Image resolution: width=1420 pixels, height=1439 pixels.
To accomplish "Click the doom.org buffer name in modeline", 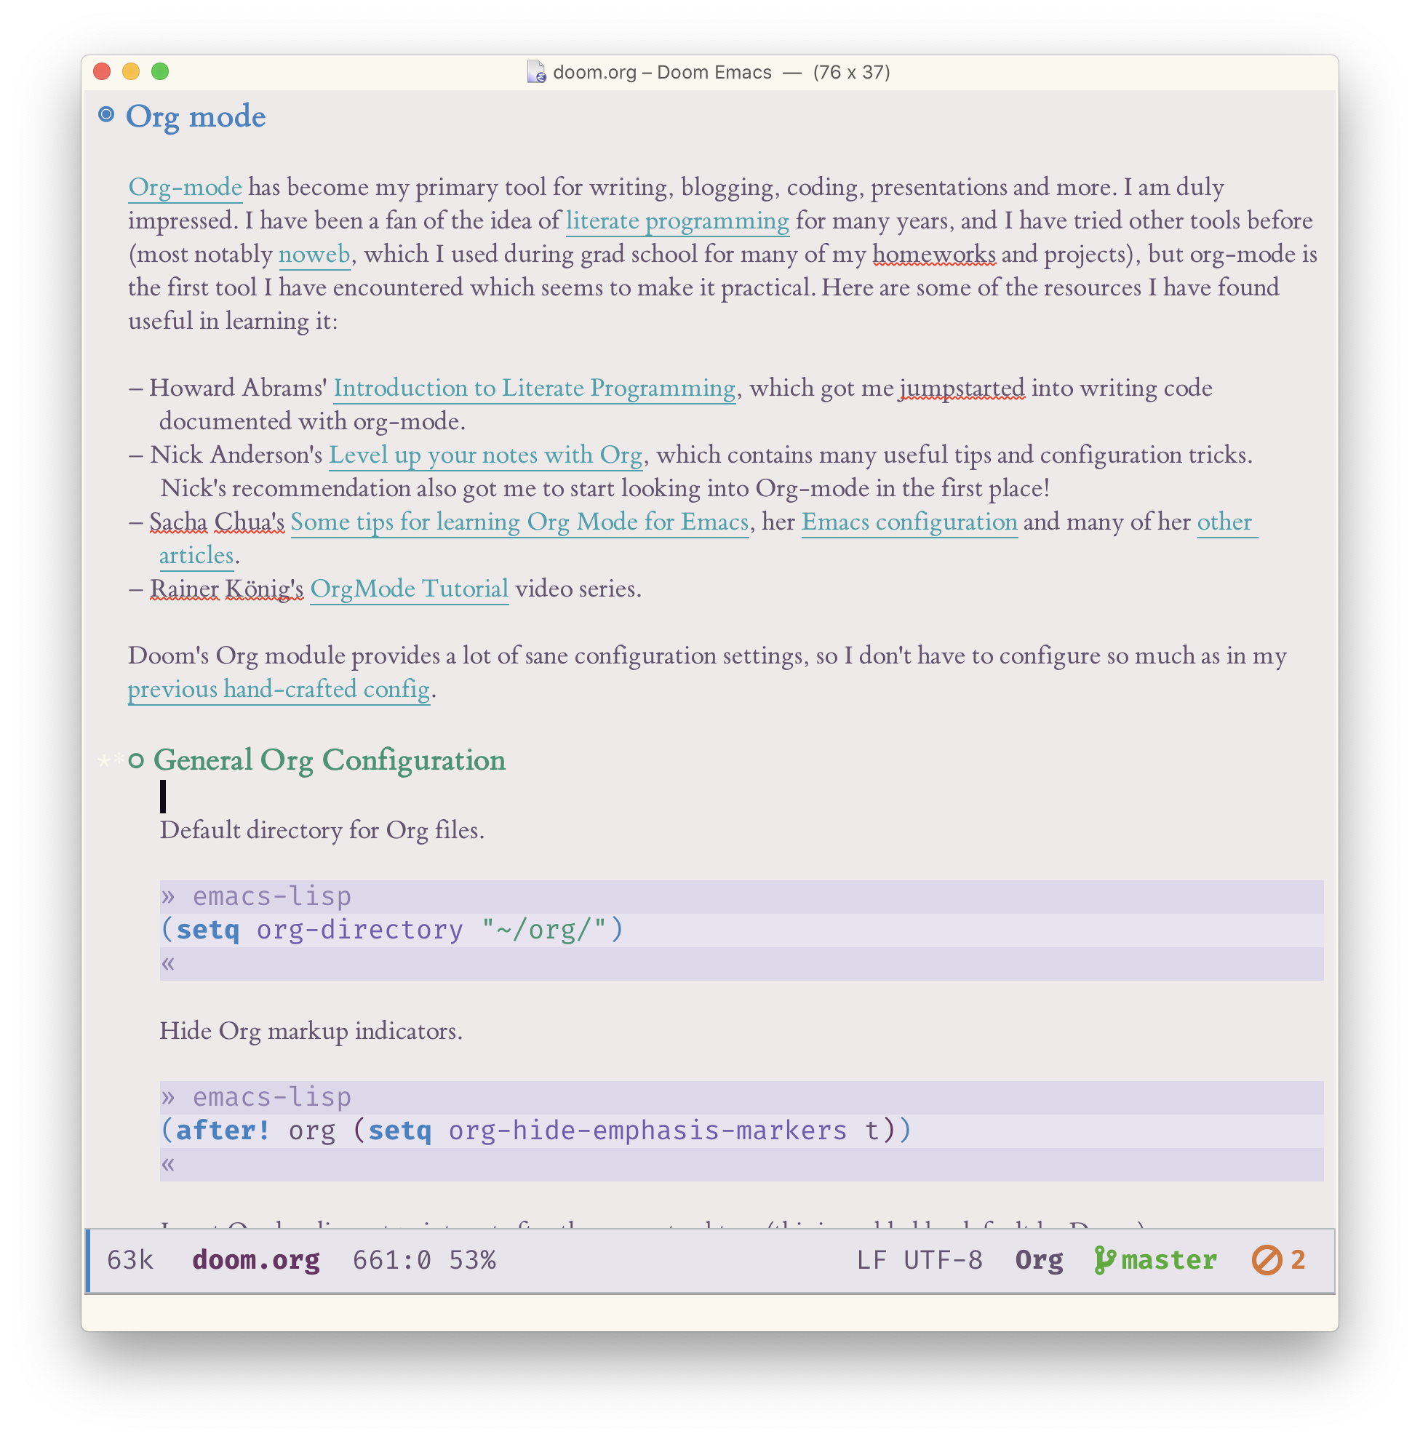I will (x=256, y=1260).
